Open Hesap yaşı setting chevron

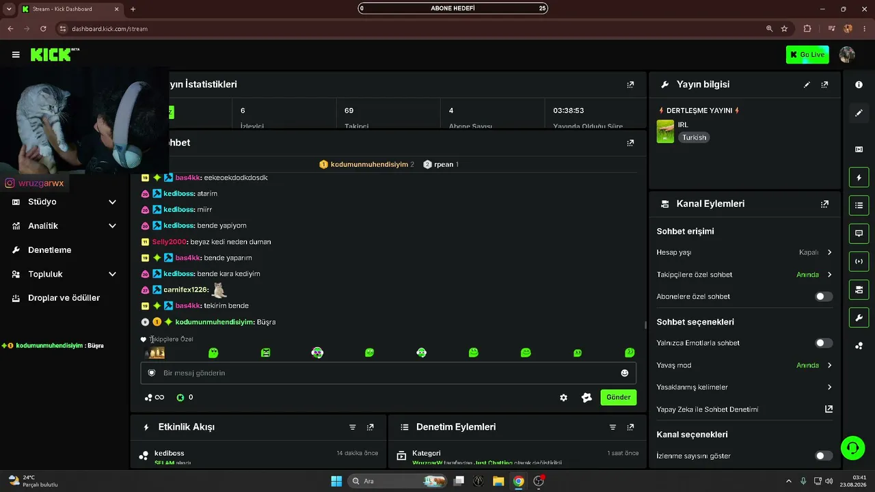829,252
